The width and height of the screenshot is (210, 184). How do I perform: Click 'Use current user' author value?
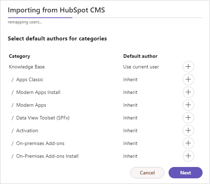[141, 67]
